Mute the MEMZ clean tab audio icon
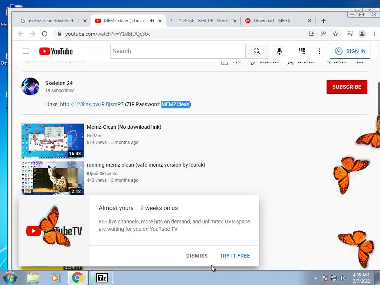 [x=152, y=21]
